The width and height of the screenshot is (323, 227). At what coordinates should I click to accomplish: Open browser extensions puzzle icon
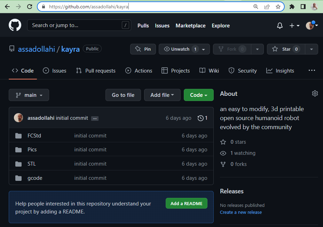point(292,7)
